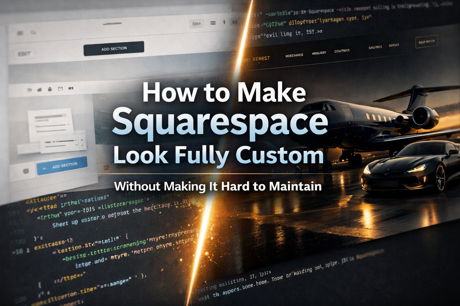
Task: Click the EDIT button at the top-left
Action: coord(25,53)
